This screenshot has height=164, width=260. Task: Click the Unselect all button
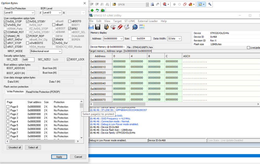pyautogui.click(x=15, y=147)
